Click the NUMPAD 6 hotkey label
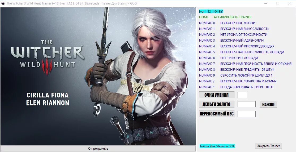296x152 pixels. coord(207,58)
